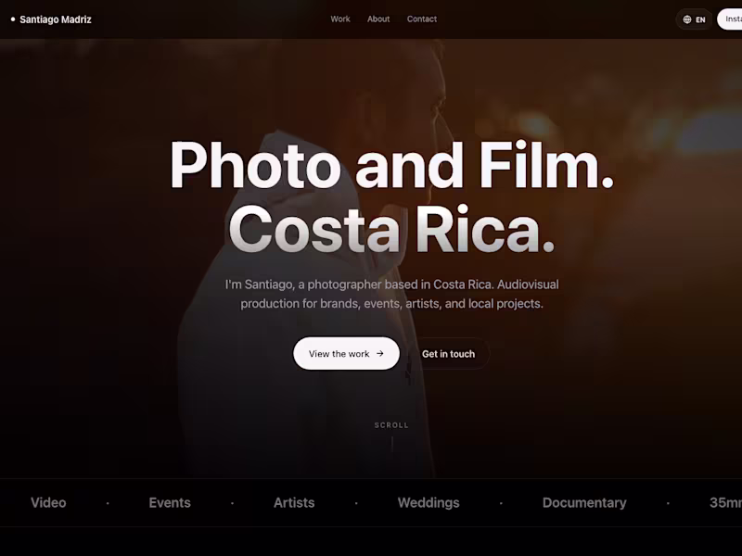Click Weddings in the category ticker
Viewport: 742px width, 556px height.
coord(429,502)
